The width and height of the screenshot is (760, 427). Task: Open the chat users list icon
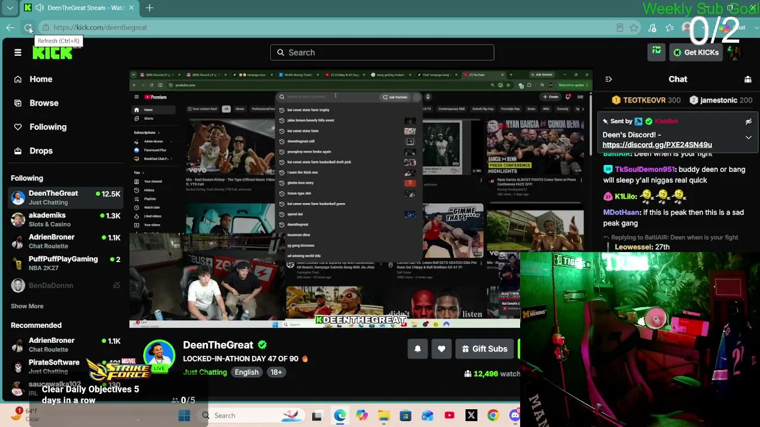(x=748, y=79)
